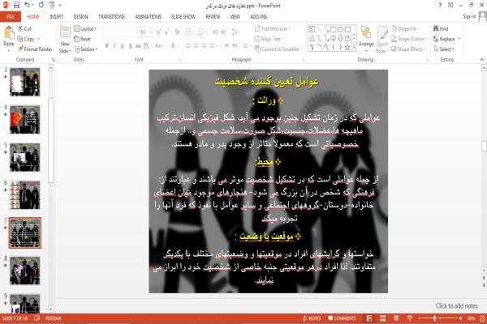Open the Shape Outline dropdown
The width and height of the screenshot is (487, 324).
coord(409,39)
